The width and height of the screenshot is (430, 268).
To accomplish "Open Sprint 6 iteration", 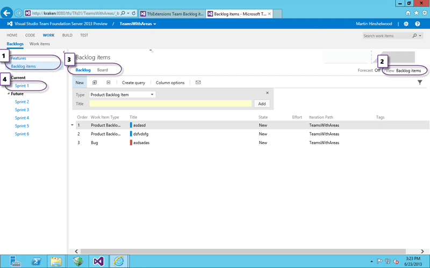I will point(22,133).
